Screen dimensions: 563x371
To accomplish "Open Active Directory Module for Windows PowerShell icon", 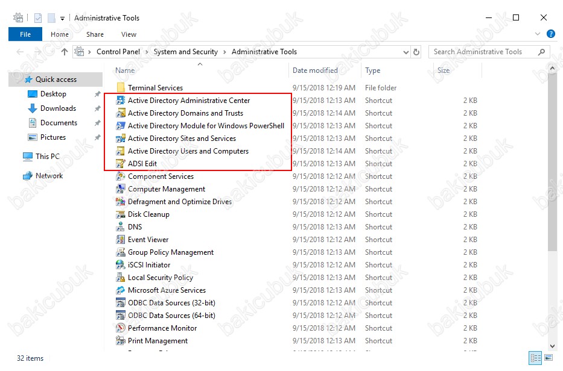I will [x=120, y=126].
